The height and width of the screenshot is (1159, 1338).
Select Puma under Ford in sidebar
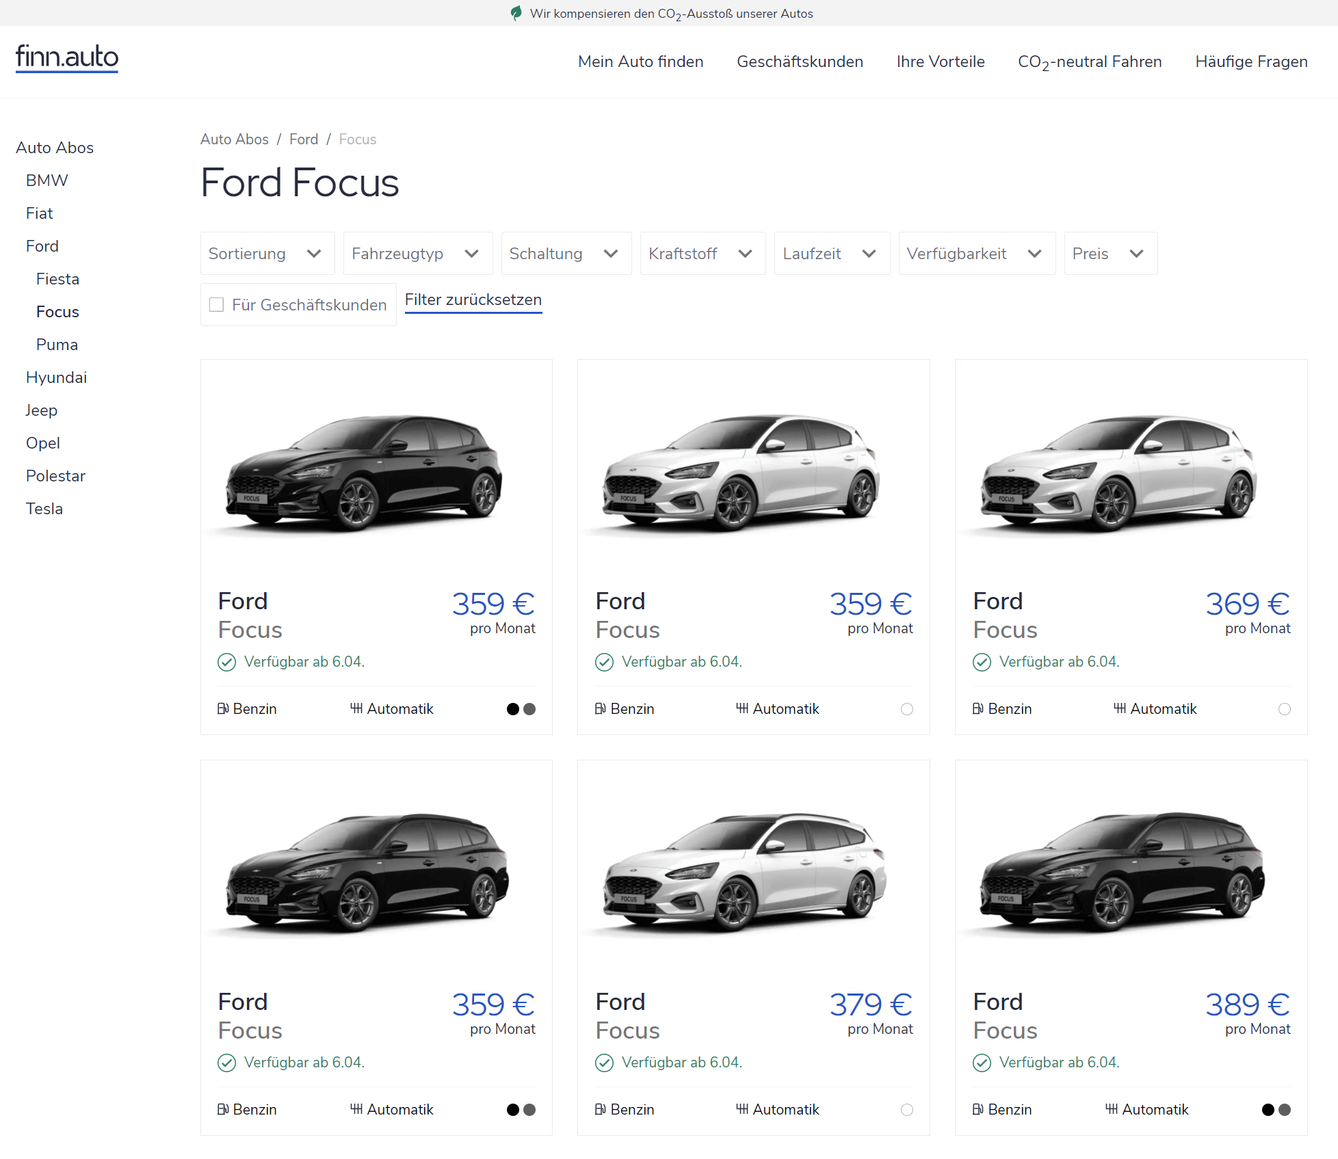[x=57, y=345]
